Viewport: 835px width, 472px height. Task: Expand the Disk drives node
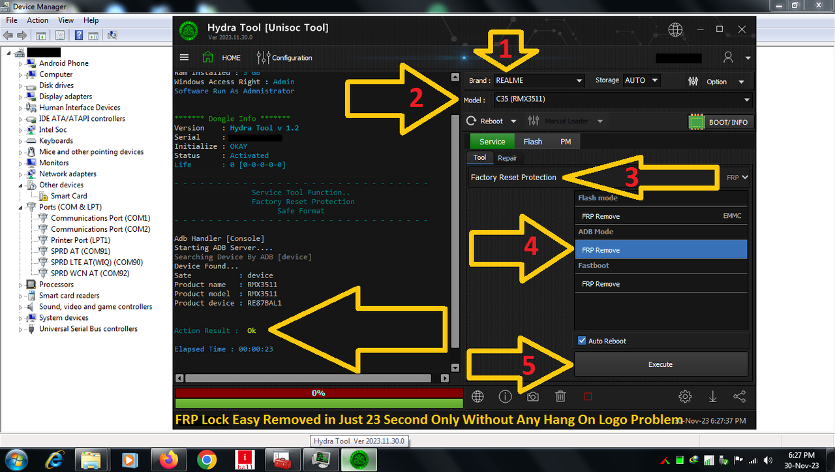(21, 86)
